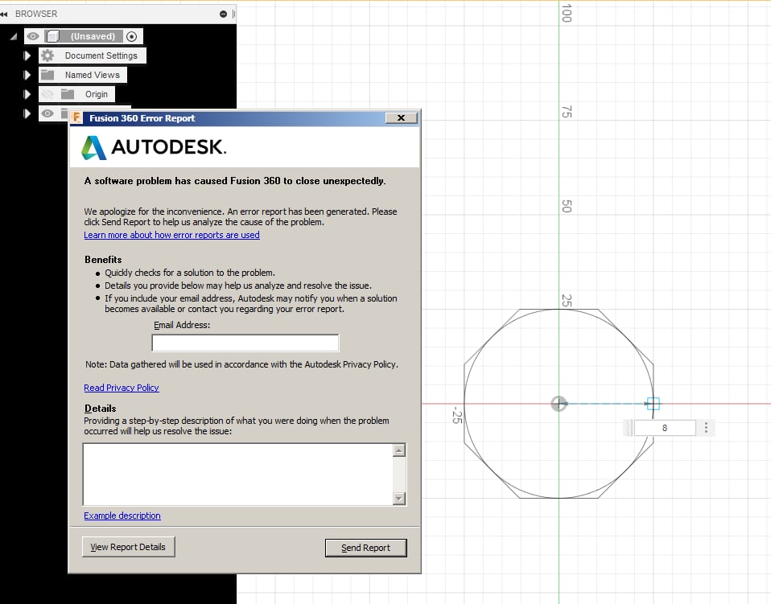Screen dimensions: 771x604
Task: Click Details scrollbar down arrow
Action: [x=399, y=499]
